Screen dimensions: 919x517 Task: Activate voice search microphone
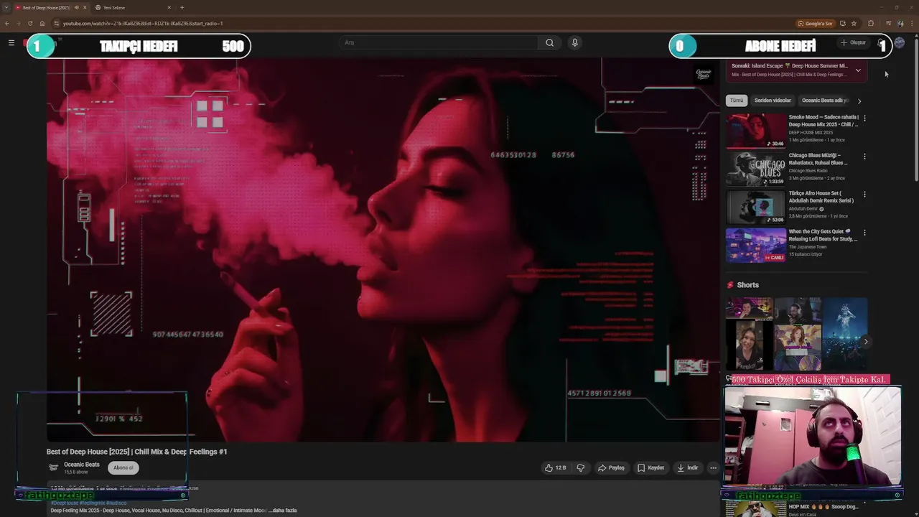574,42
